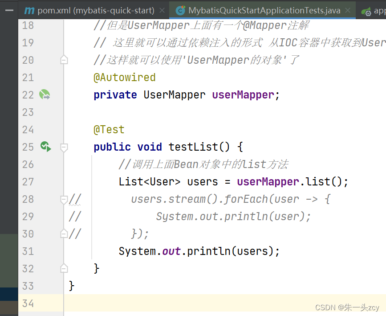Click the green run icon next to line 25
This screenshot has width=386, height=316.
click(x=45, y=147)
